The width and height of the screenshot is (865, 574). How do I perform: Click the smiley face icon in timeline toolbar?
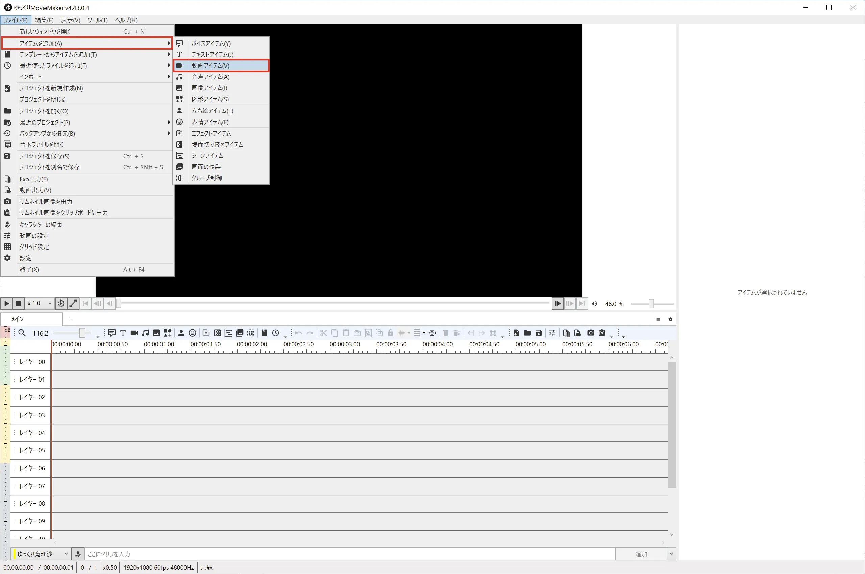coord(192,333)
